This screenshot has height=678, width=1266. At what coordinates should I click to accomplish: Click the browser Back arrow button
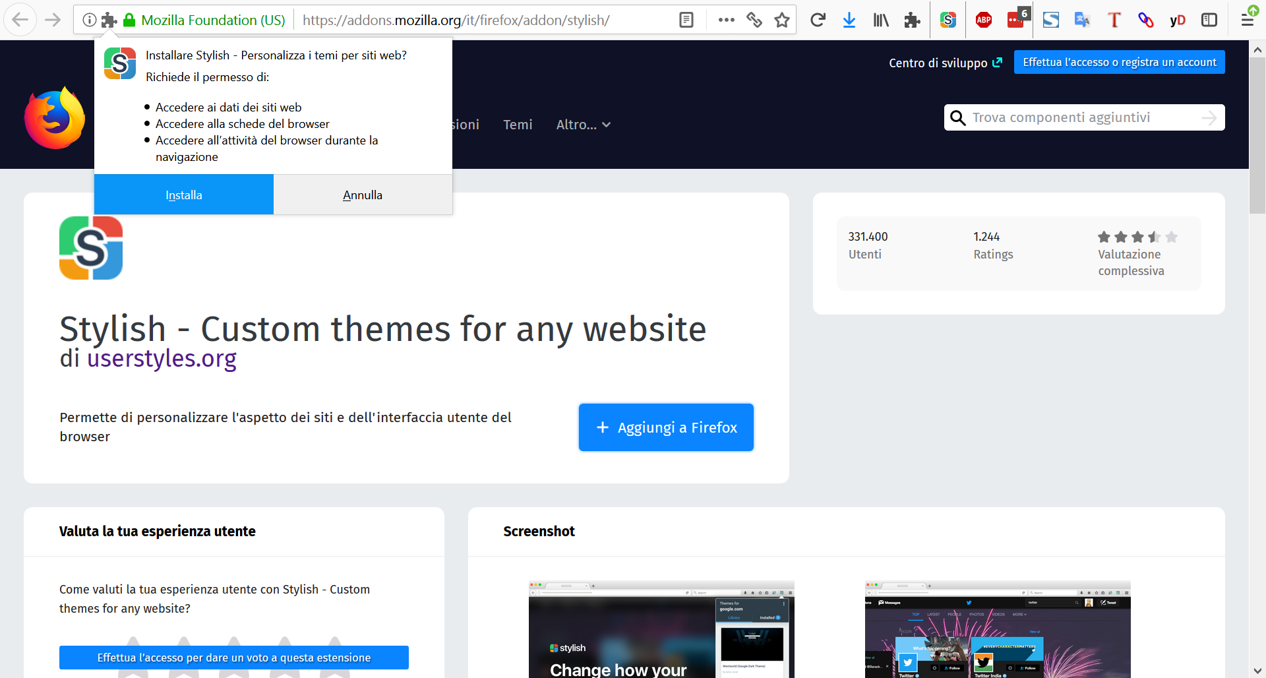(x=20, y=20)
